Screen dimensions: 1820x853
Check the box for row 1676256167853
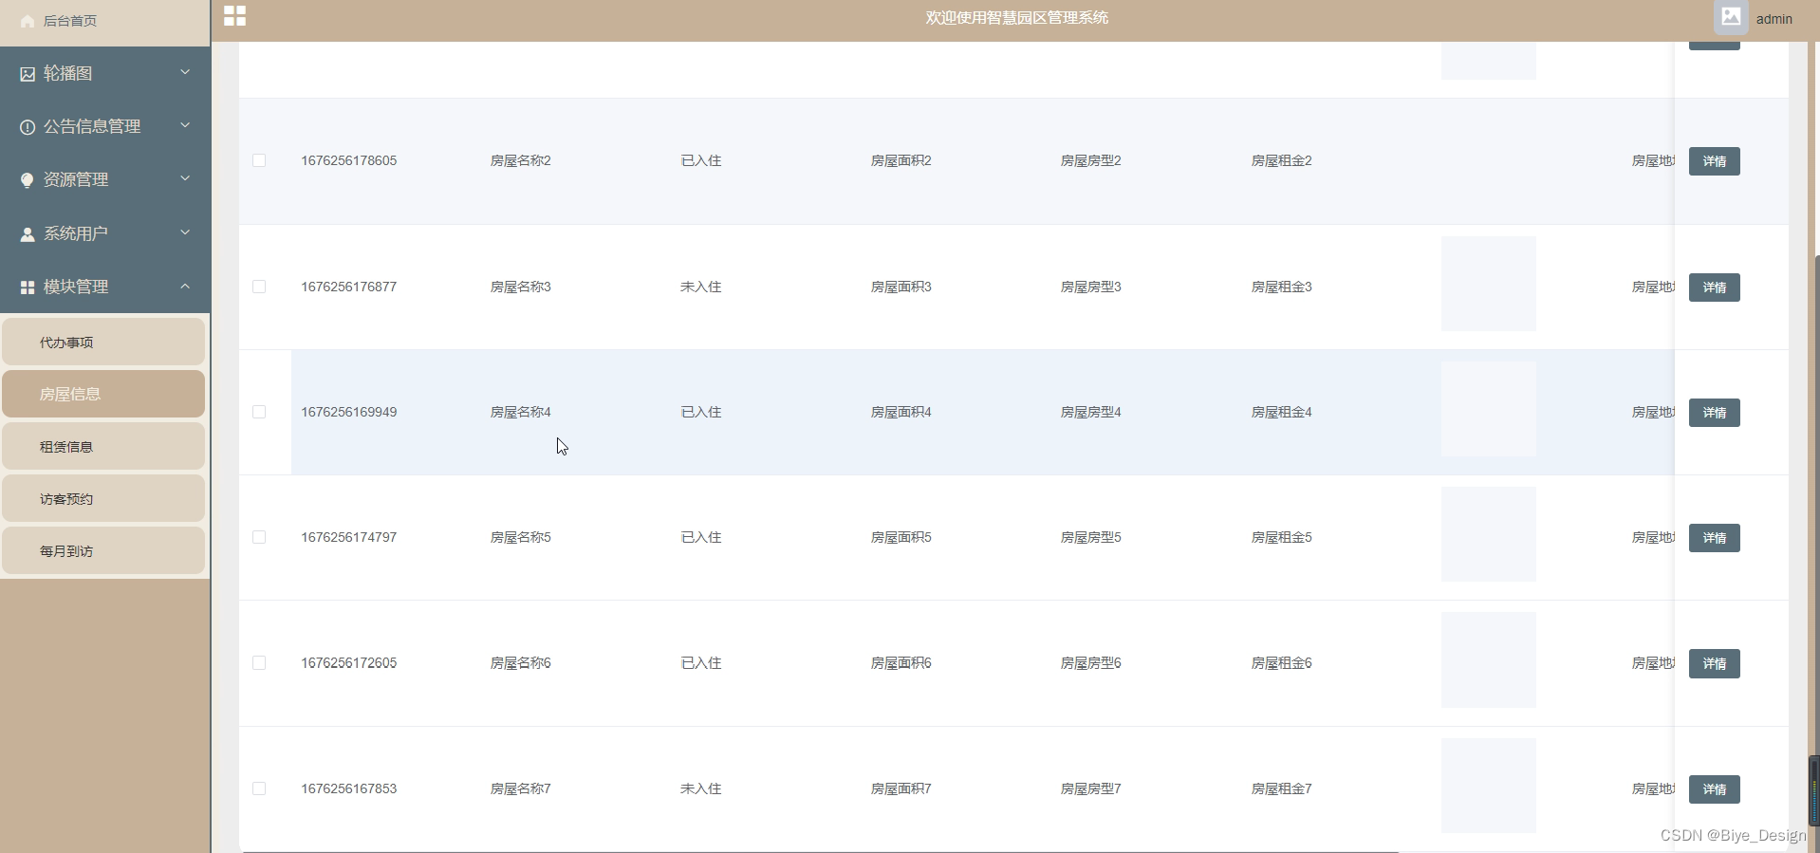(x=259, y=788)
